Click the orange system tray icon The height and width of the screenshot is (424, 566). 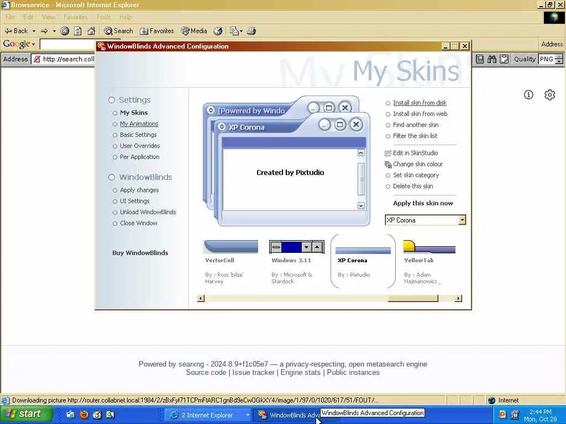tap(502, 415)
